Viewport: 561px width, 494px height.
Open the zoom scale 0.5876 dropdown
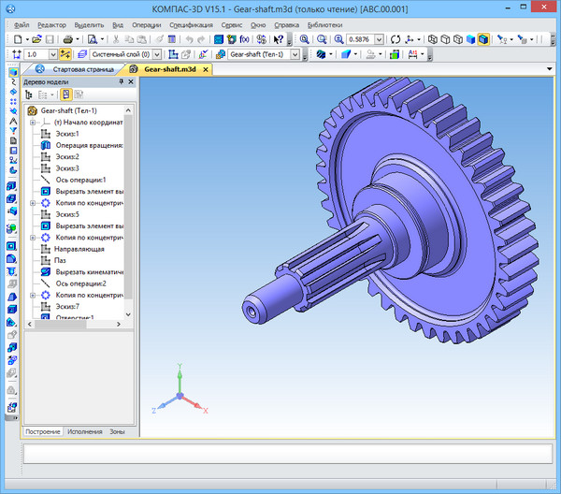(x=381, y=39)
